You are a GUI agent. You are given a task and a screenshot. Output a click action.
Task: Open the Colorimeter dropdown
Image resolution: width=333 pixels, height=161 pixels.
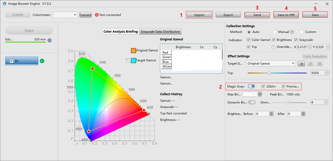pos(75,15)
